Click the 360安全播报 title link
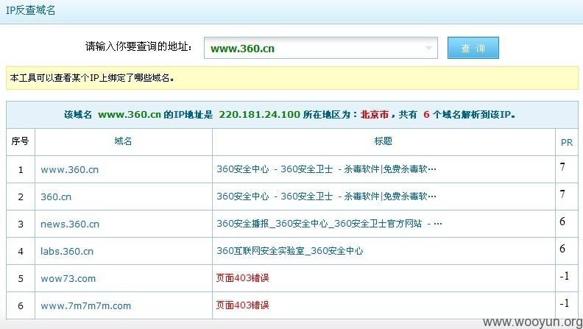Screen dimensions: 583x329 [x=330, y=224]
